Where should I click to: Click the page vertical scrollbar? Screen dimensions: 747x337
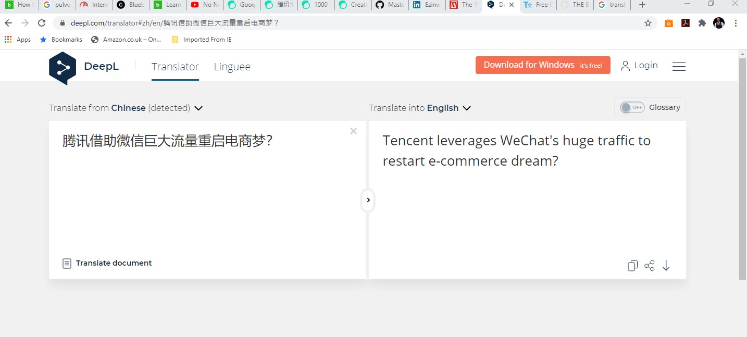(743, 169)
